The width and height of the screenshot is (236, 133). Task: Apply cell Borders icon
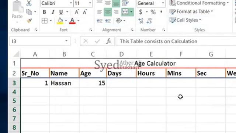pyautogui.click(x=45, y=21)
